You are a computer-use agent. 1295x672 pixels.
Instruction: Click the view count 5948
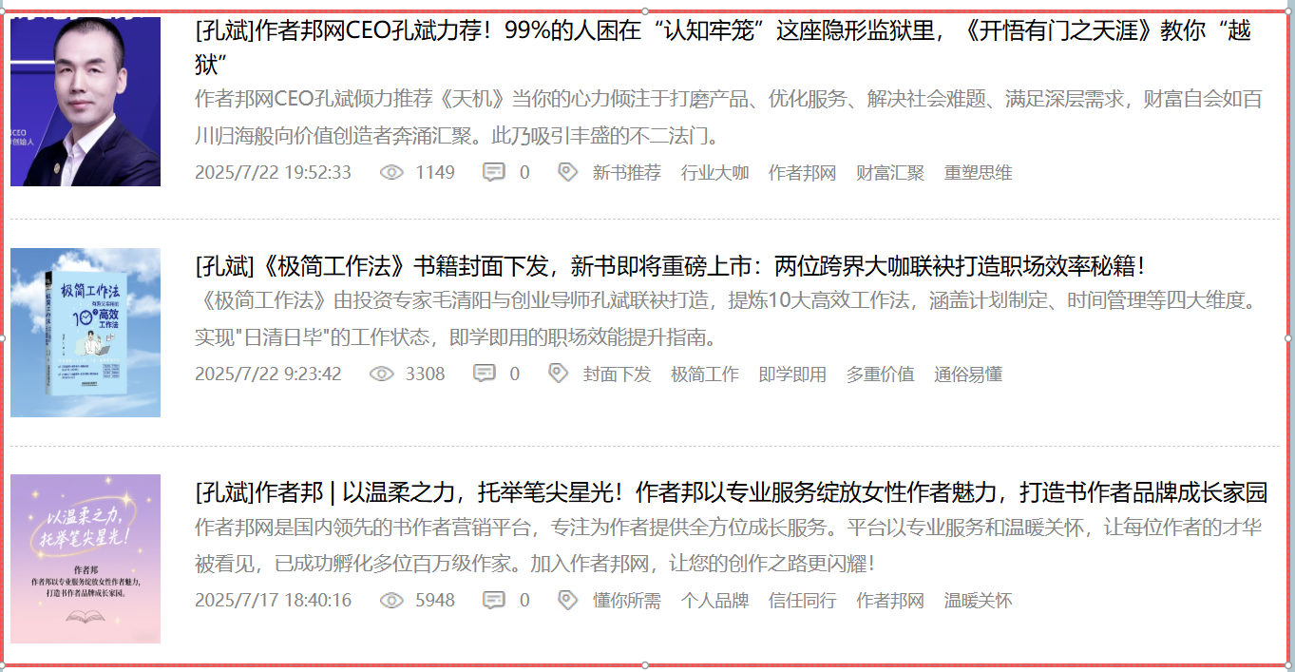tap(435, 600)
